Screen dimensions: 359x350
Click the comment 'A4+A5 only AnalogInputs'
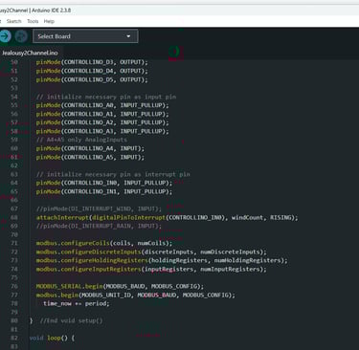[x=81, y=140]
